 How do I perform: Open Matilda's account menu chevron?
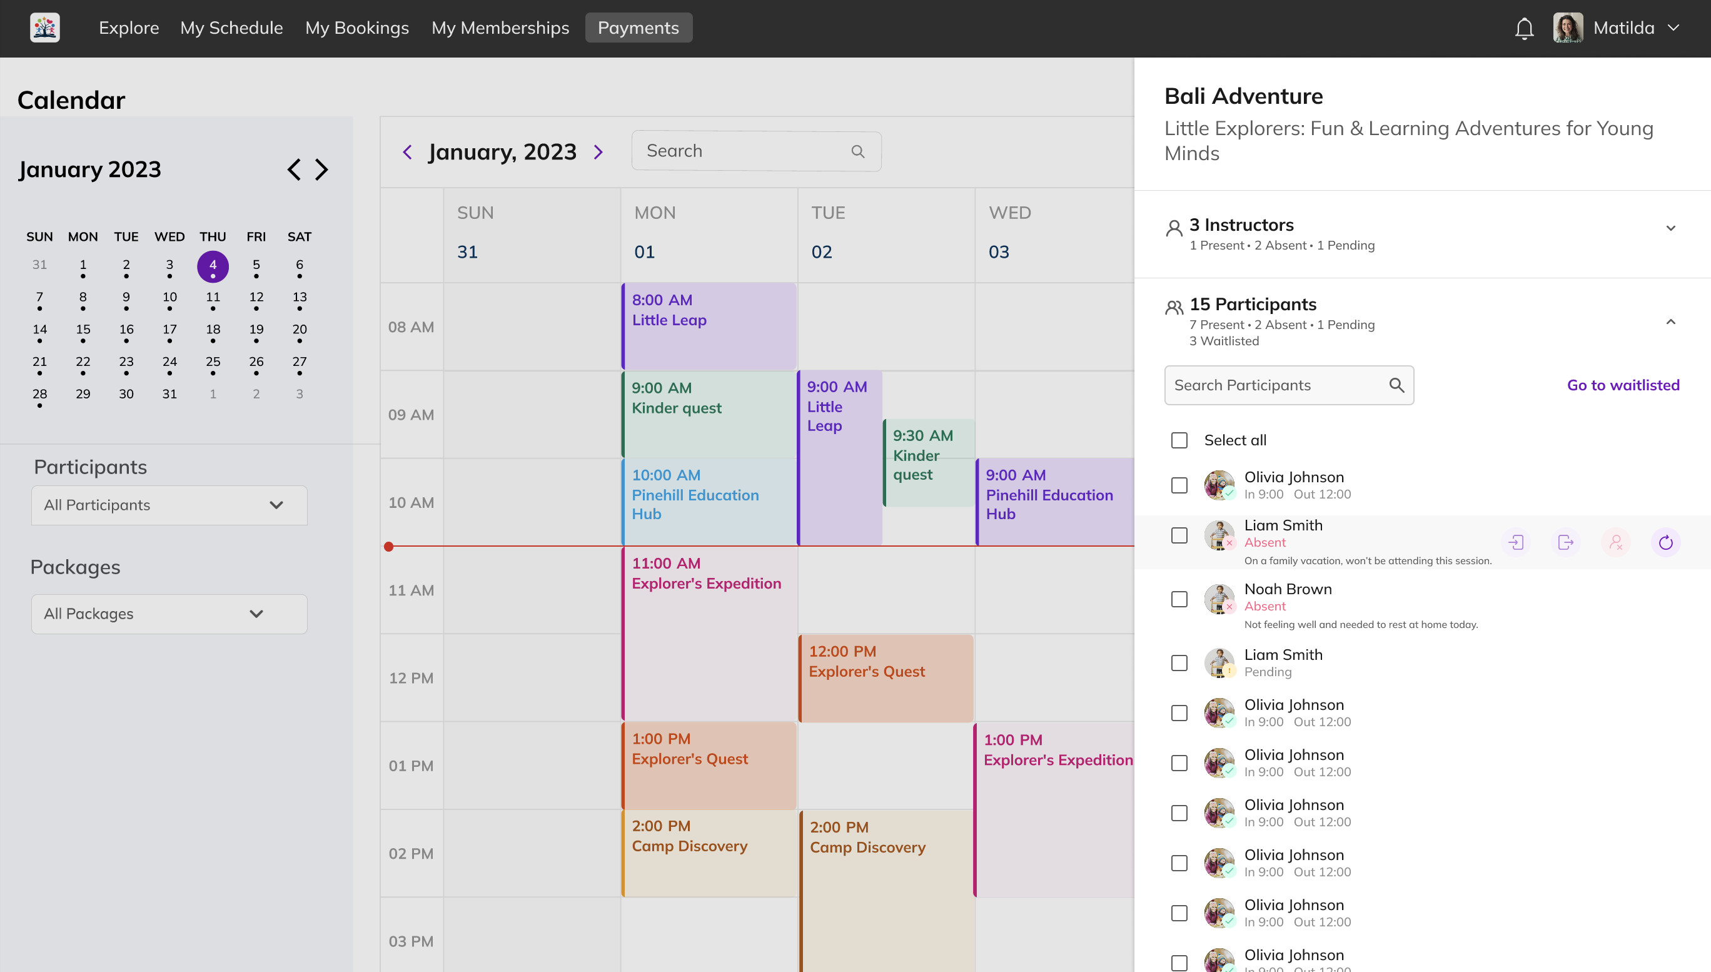pyautogui.click(x=1677, y=28)
